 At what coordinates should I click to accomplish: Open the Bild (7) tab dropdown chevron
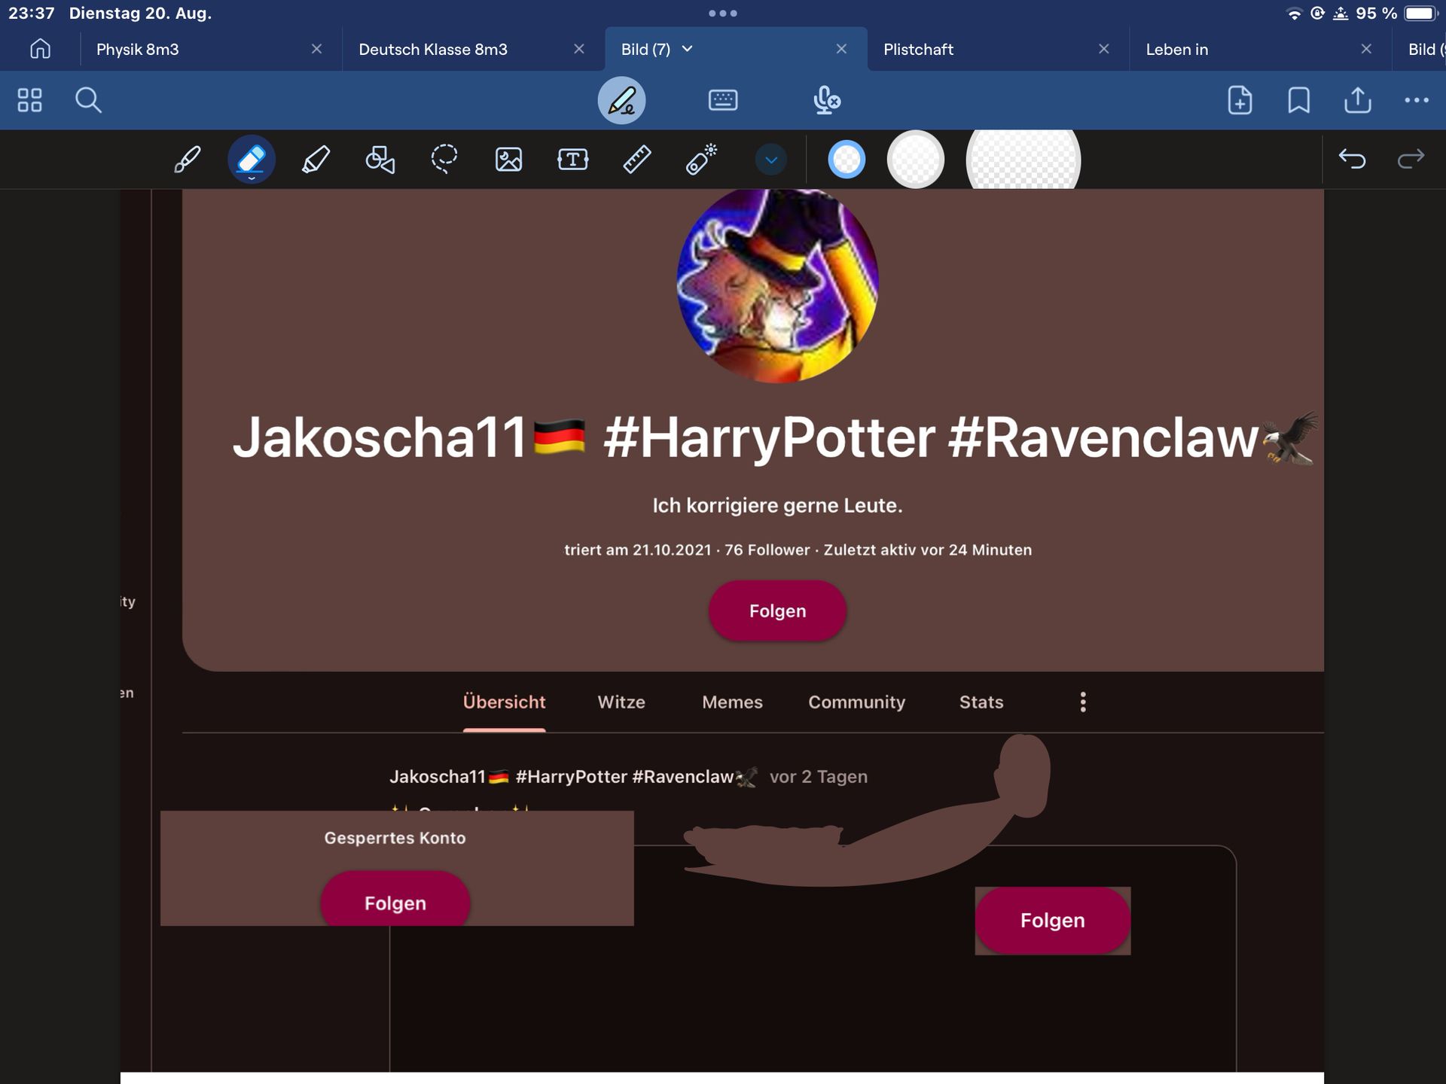(687, 49)
